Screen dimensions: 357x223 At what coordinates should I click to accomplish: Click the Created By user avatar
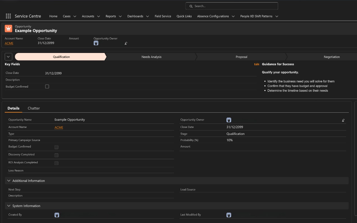(57, 215)
